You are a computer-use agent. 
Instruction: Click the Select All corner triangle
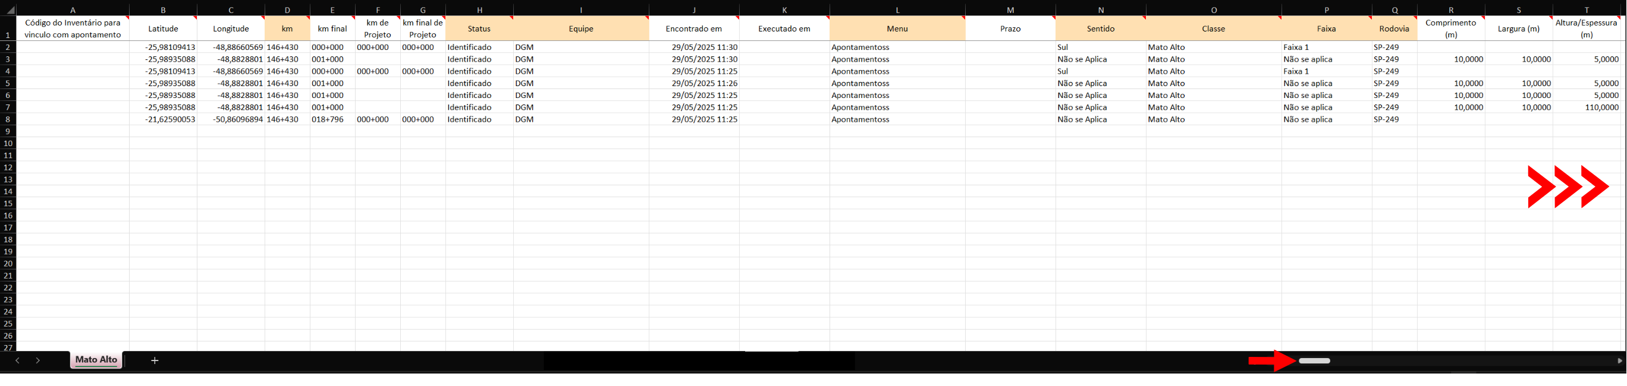tap(10, 10)
